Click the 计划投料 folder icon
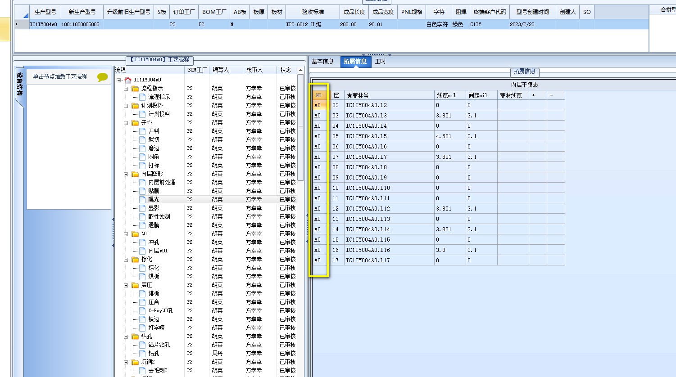This screenshot has height=377, width=676. tap(135, 106)
